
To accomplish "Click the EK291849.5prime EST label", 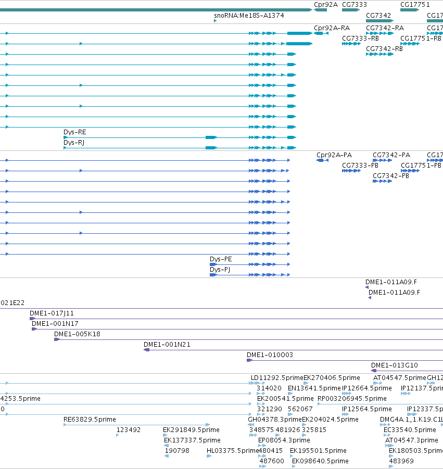I will 191,430.
